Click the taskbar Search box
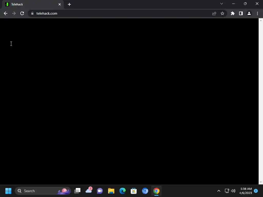This screenshot has width=263, height=197. tap(43, 191)
